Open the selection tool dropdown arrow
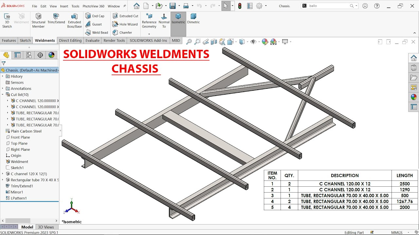The height and width of the screenshot is (235, 419). point(232,6)
